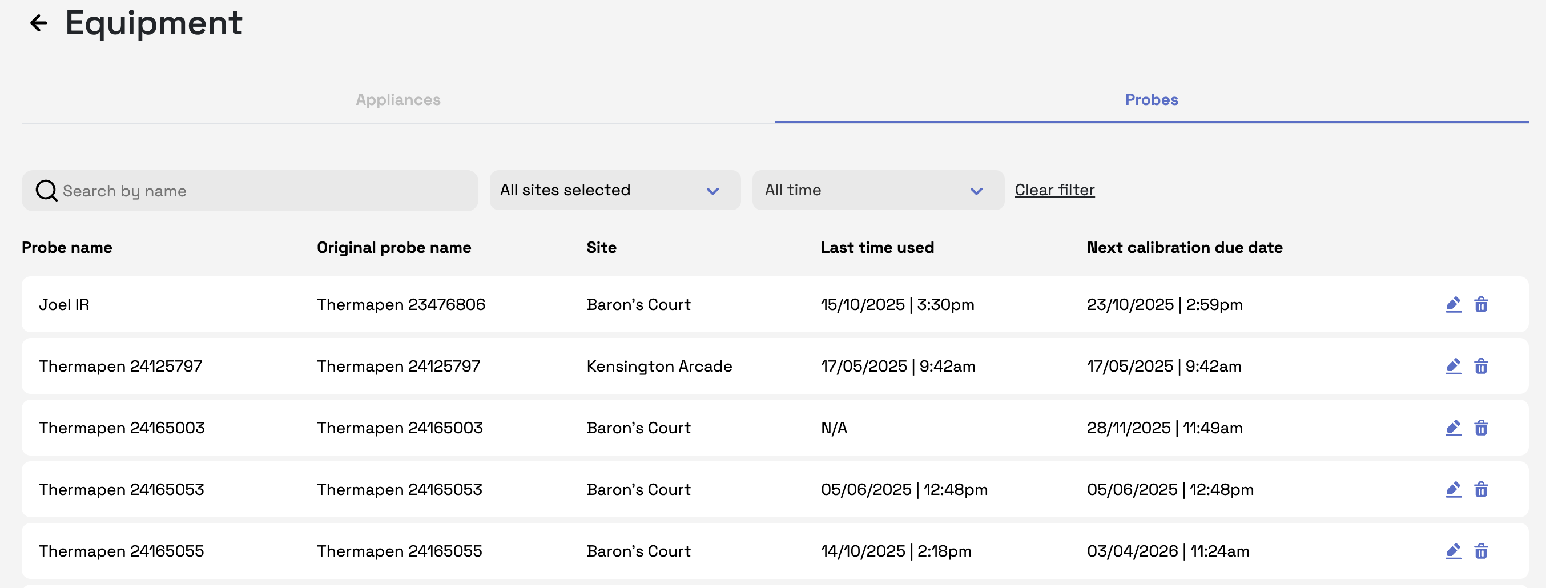Delete the Thermapen 24165053 probe
This screenshot has height=588, width=1546.
[x=1480, y=490]
